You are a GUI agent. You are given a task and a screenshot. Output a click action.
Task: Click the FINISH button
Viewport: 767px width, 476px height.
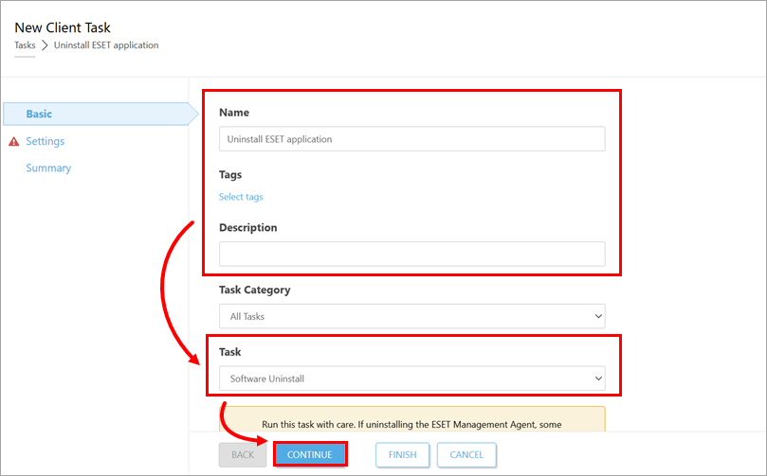coord(402,454)
